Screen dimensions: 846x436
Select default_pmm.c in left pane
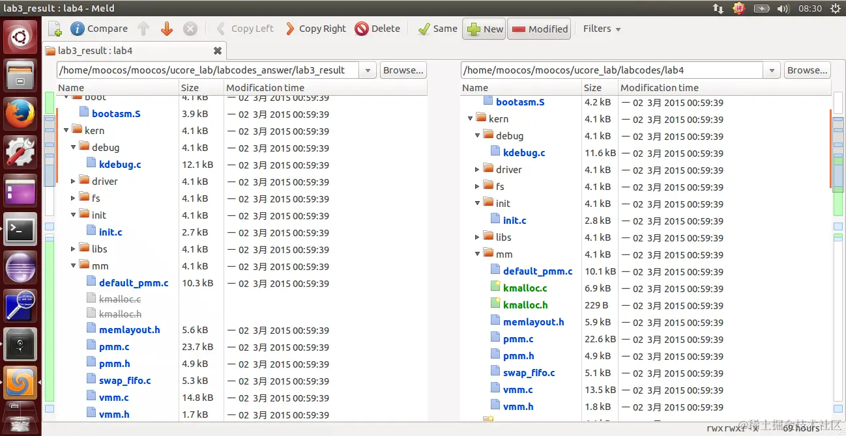(x=134, y=283)
